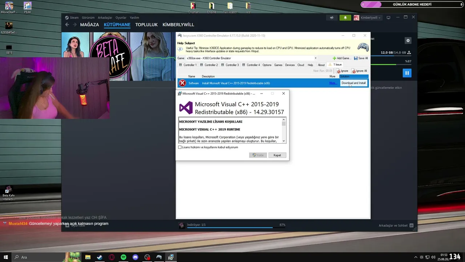Switch to the Controller 3 tab
Screen dimensions: 465x262
230,65
